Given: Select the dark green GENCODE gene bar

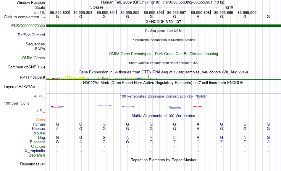Looking at the screenshot, I should coord(164,26).
